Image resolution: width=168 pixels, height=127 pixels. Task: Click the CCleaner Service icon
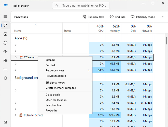point(21,115)
